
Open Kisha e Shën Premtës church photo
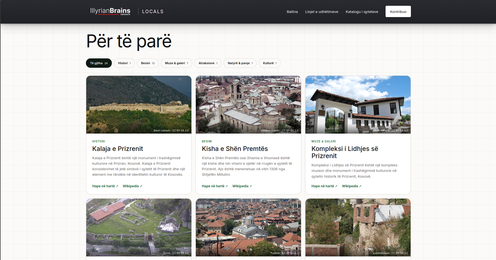coord(248,105)
